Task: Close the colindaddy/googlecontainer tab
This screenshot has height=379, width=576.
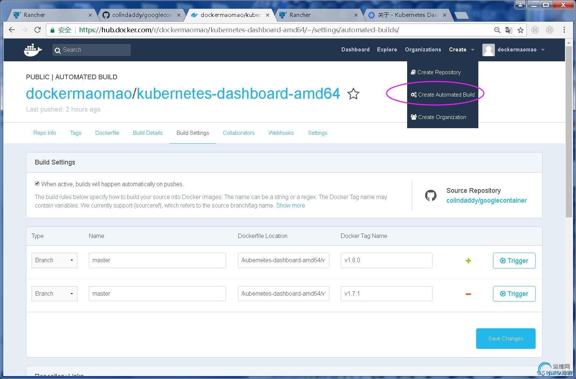Action: click(179, 15)
